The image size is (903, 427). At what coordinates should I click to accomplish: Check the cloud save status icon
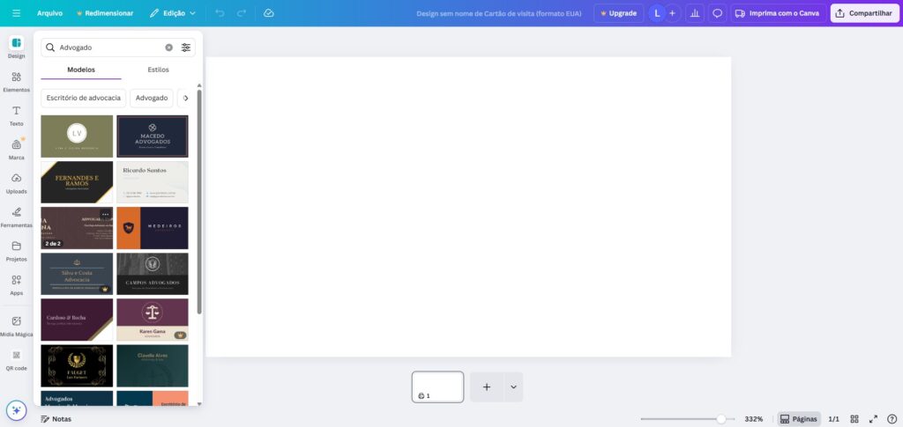[x=268, y=12]
